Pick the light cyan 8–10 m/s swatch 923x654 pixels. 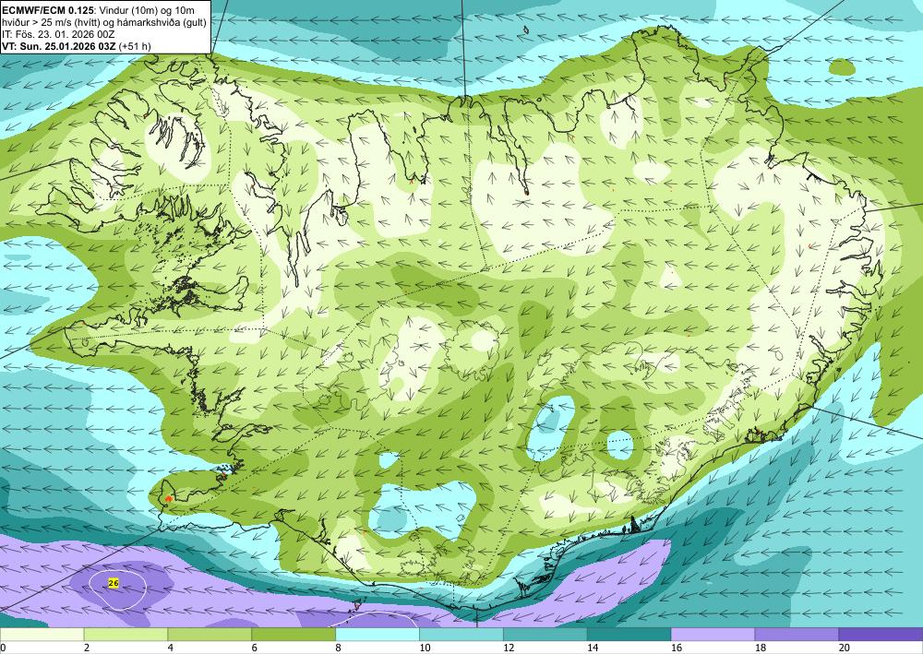378,635
